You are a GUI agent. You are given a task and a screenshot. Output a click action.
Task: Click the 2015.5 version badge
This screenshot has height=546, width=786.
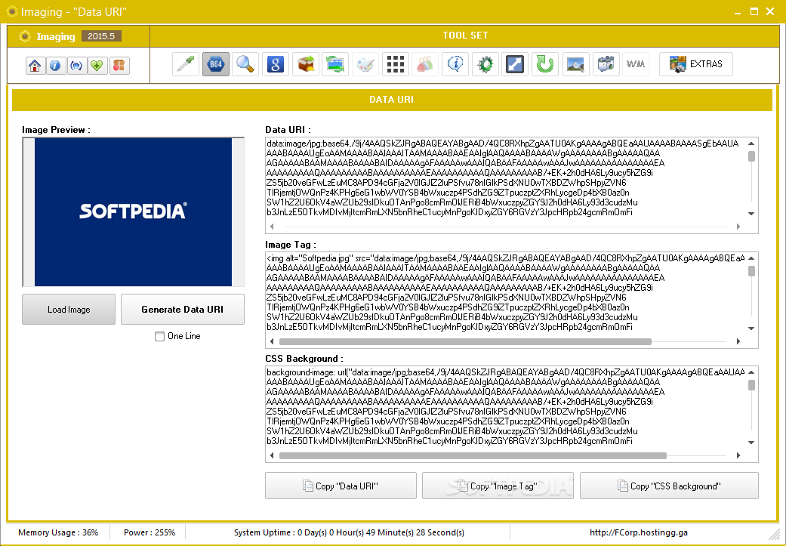[101, 36]
